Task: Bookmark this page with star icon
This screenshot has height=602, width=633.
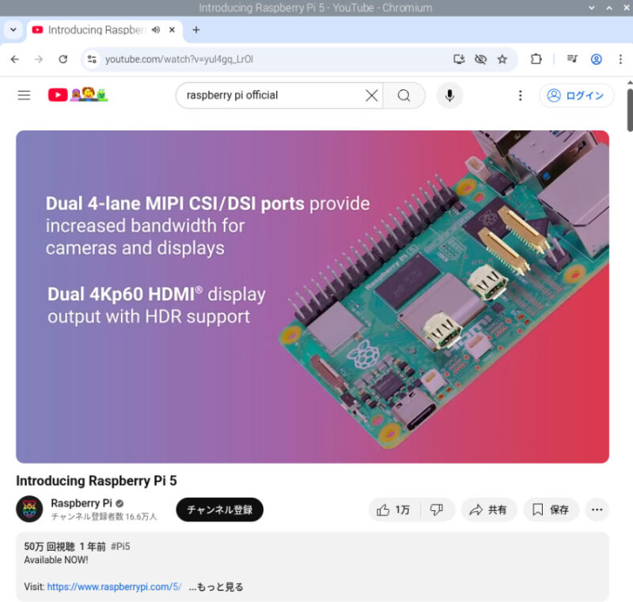Action: click(x=502, y=59)
